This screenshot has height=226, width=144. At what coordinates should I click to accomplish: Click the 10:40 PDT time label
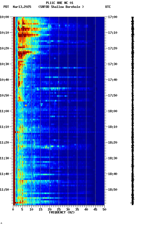point(4,80)
